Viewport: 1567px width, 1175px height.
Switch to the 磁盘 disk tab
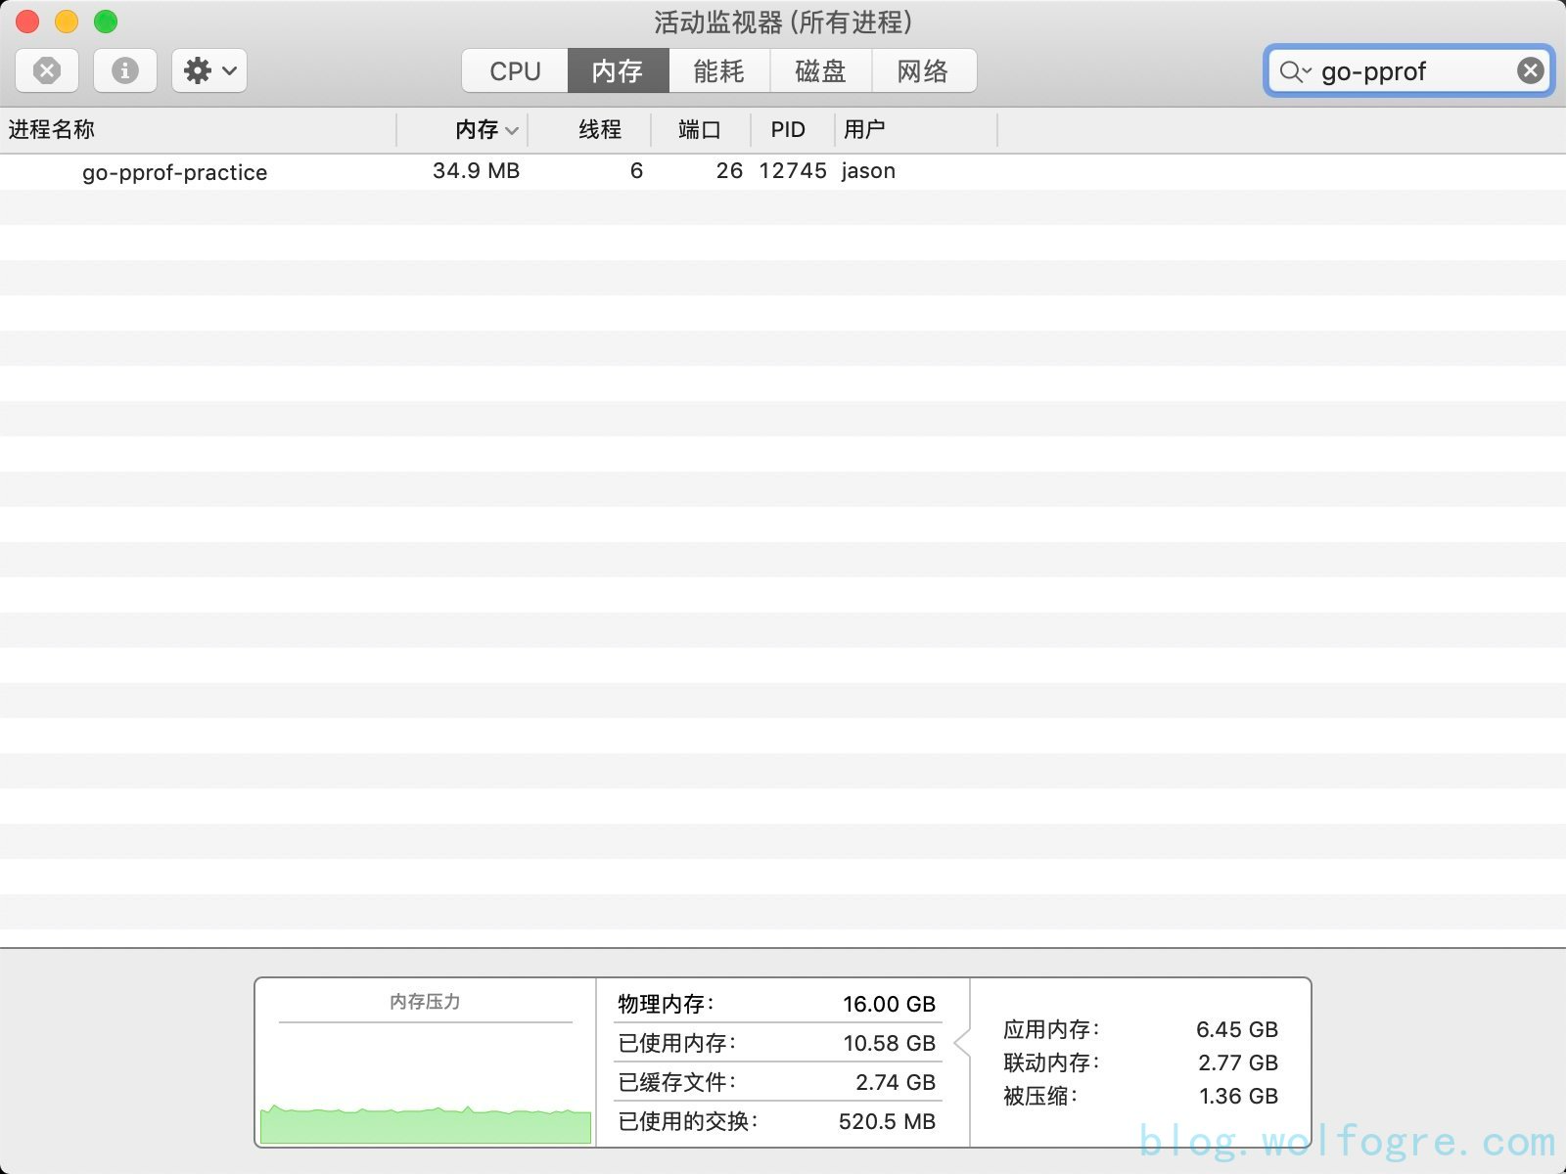click(x=820, y=71)
